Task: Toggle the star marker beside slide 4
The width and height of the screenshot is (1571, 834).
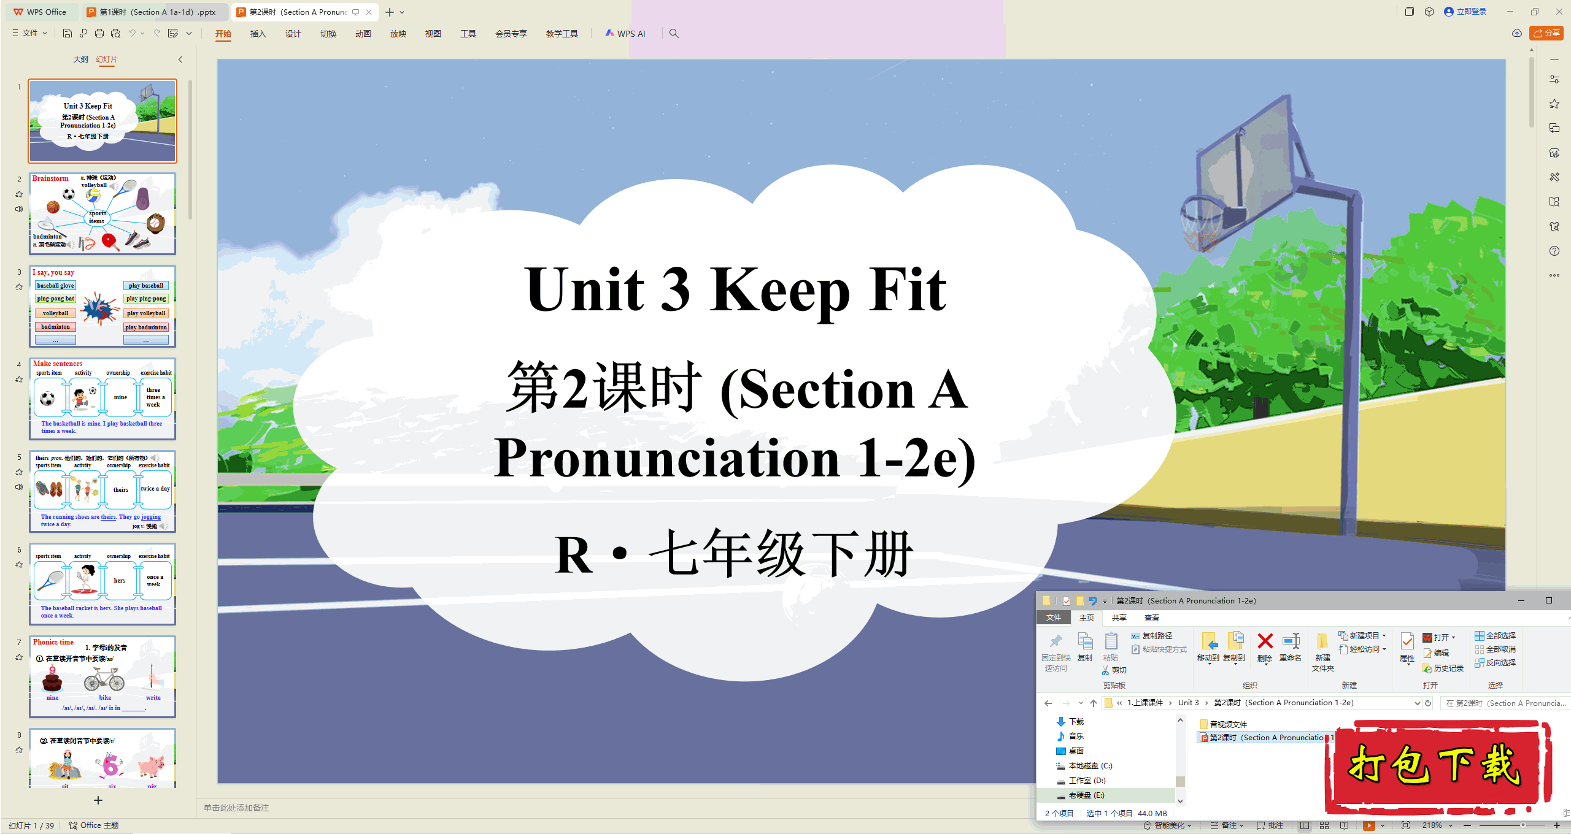Action: tap(19, 380)
